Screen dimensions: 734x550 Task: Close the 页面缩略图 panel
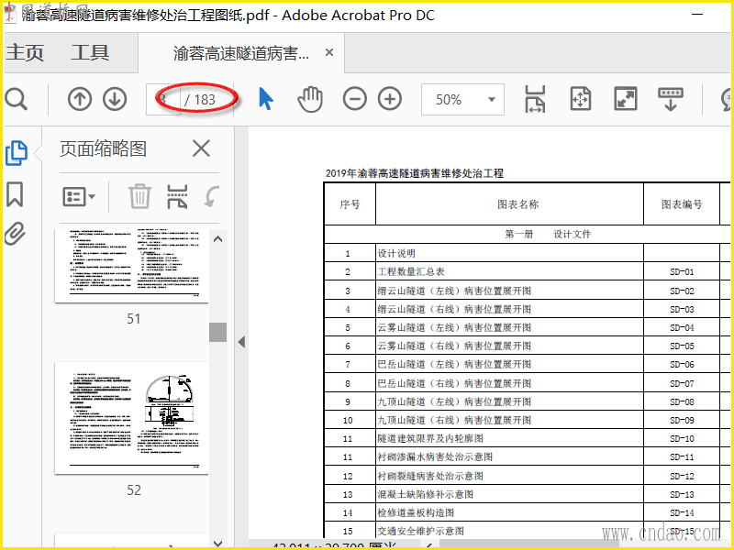[201, 148]
